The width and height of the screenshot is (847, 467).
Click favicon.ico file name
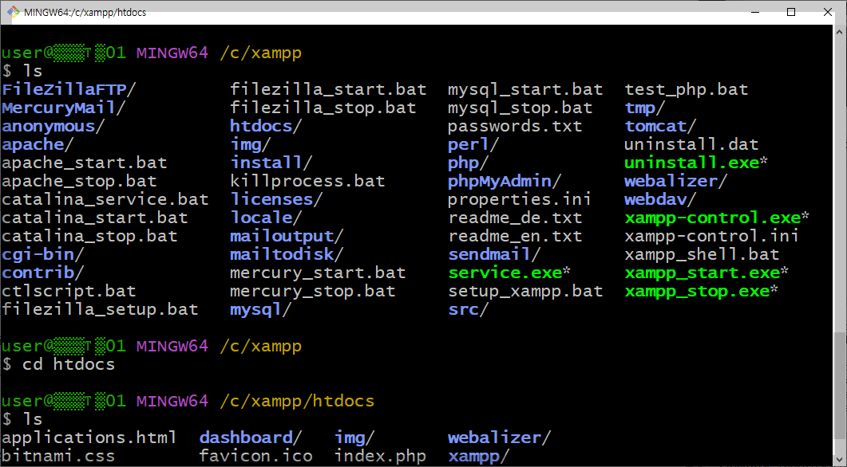tap(255, 456)
